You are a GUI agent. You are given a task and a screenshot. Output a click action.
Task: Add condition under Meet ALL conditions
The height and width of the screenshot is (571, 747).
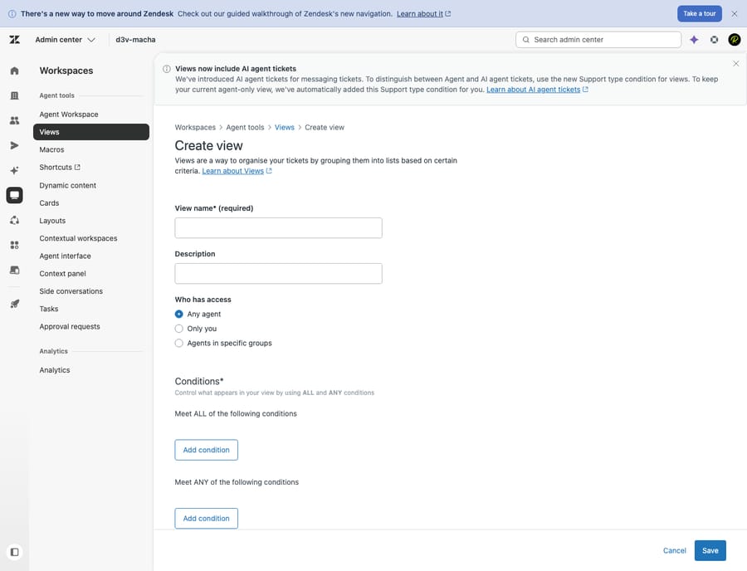tap(207, 450)
